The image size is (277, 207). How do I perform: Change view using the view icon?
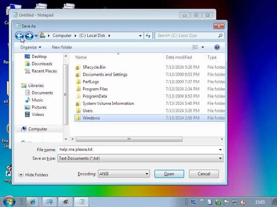(195, 47)
